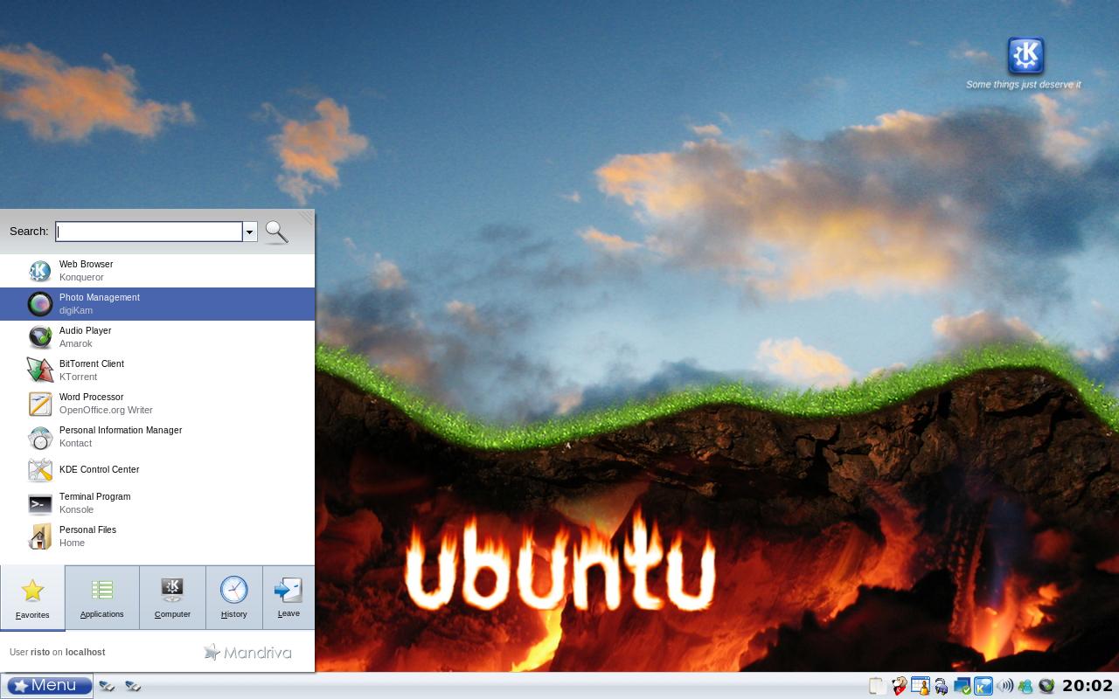The height and width of the screenshot is (699, 1119).
Task: Launch digiKam Photo Management entry
Action: [x=157, y=304]
